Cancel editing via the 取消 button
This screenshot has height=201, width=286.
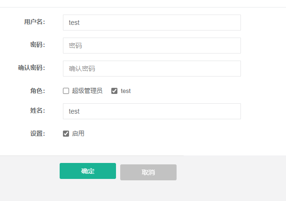pos(148,172)
